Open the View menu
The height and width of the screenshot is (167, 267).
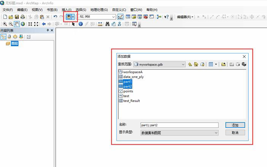click(37, 10)
